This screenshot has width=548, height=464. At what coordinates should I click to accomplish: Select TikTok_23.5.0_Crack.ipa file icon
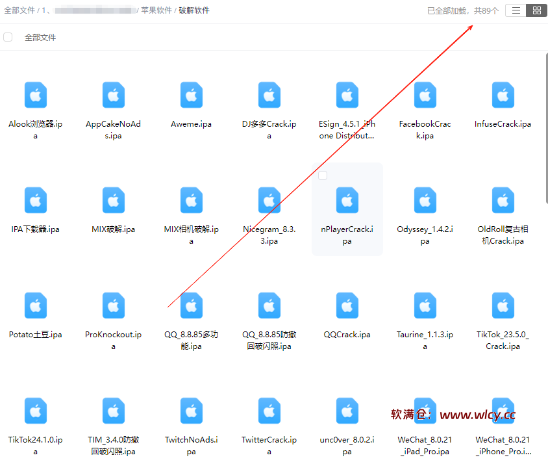pyautogui.click(x=503, y=305)
